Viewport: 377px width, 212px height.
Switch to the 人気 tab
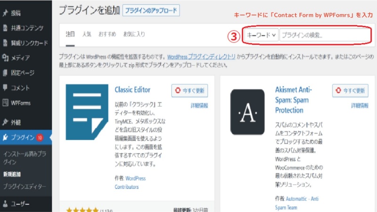coord(87,34)
